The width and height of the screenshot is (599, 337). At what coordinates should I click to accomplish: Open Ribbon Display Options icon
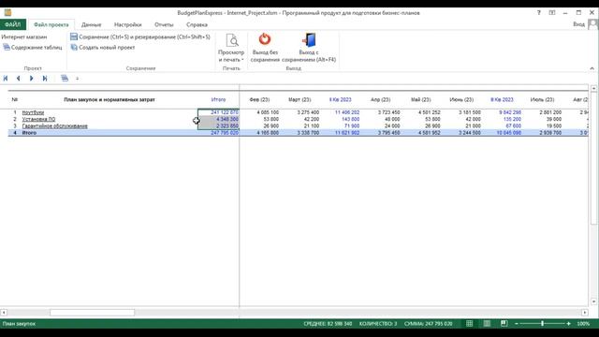[x=552, y=12]
